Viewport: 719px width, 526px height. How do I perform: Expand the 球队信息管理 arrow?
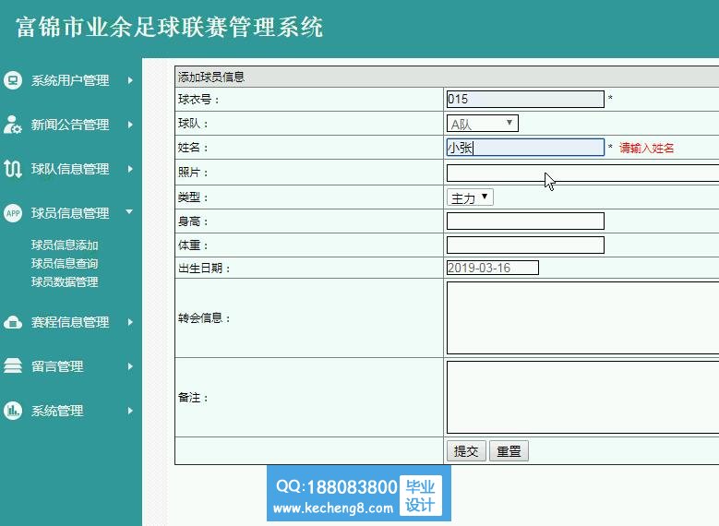click(130, 169)
